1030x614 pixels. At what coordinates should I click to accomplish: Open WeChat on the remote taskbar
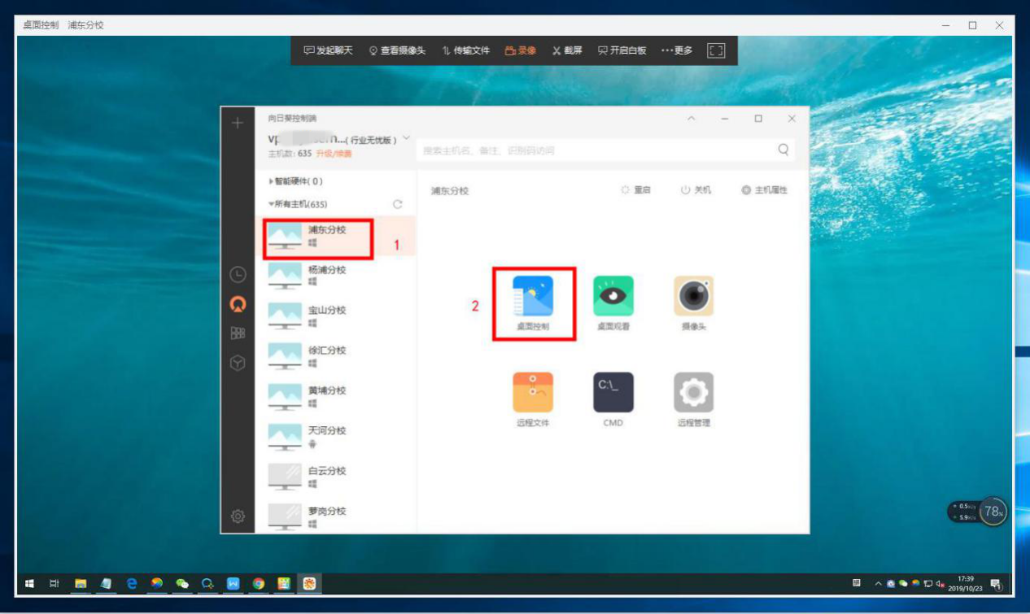[182, 583]
